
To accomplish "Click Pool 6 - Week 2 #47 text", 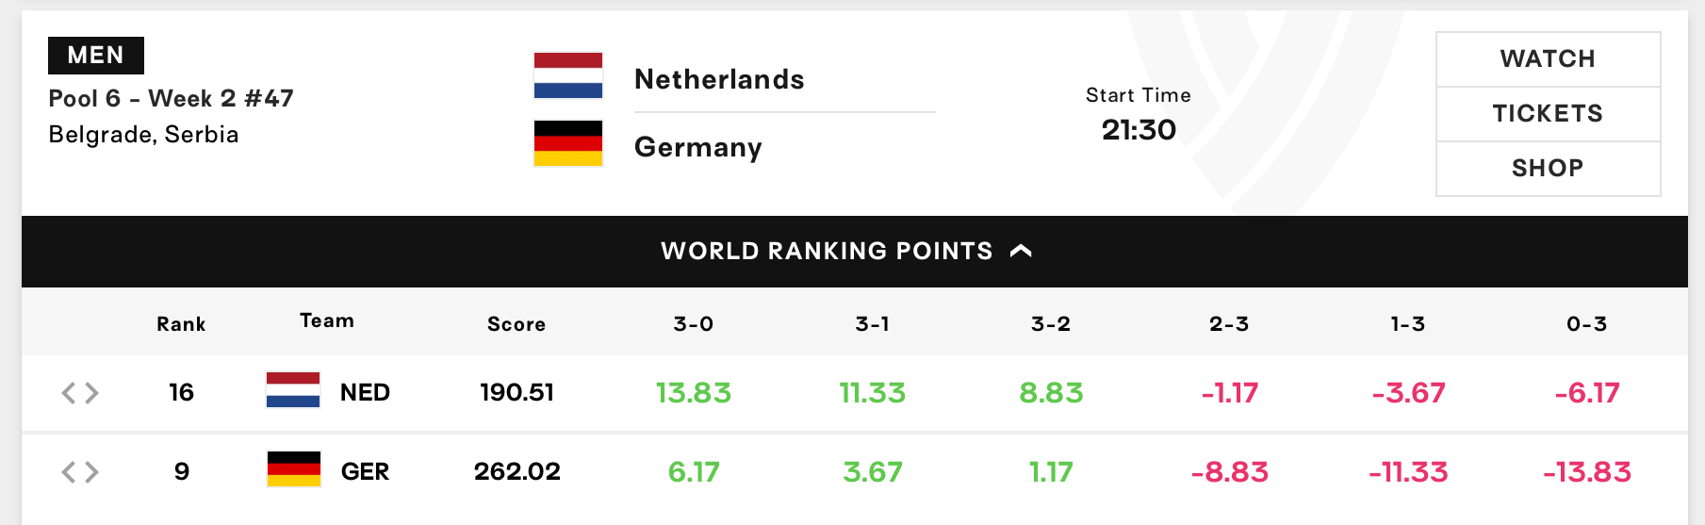I will click(x=171, y=98).
